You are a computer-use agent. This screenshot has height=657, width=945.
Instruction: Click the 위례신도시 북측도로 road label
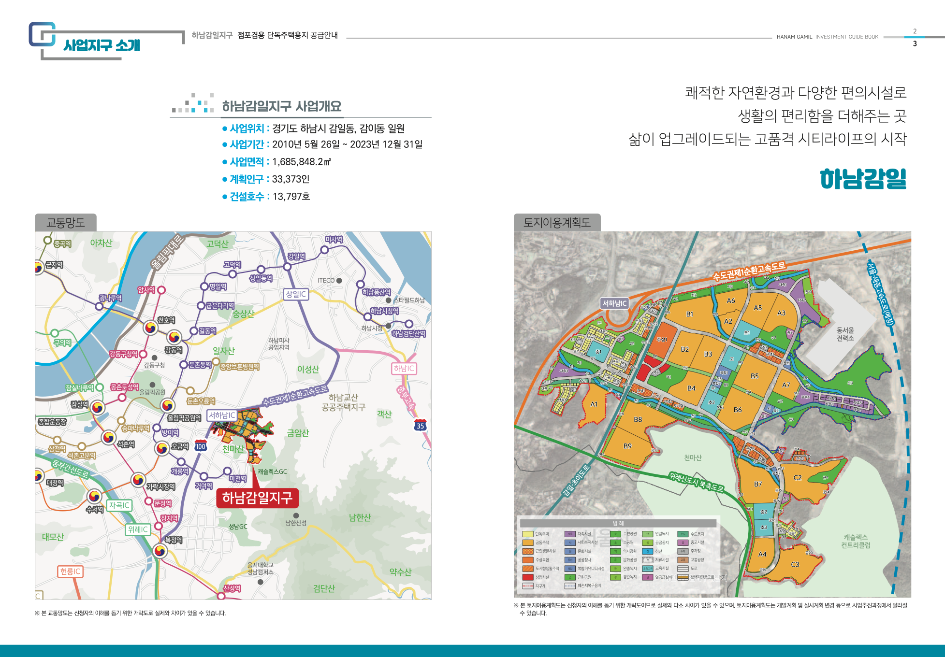pos(696,482)
